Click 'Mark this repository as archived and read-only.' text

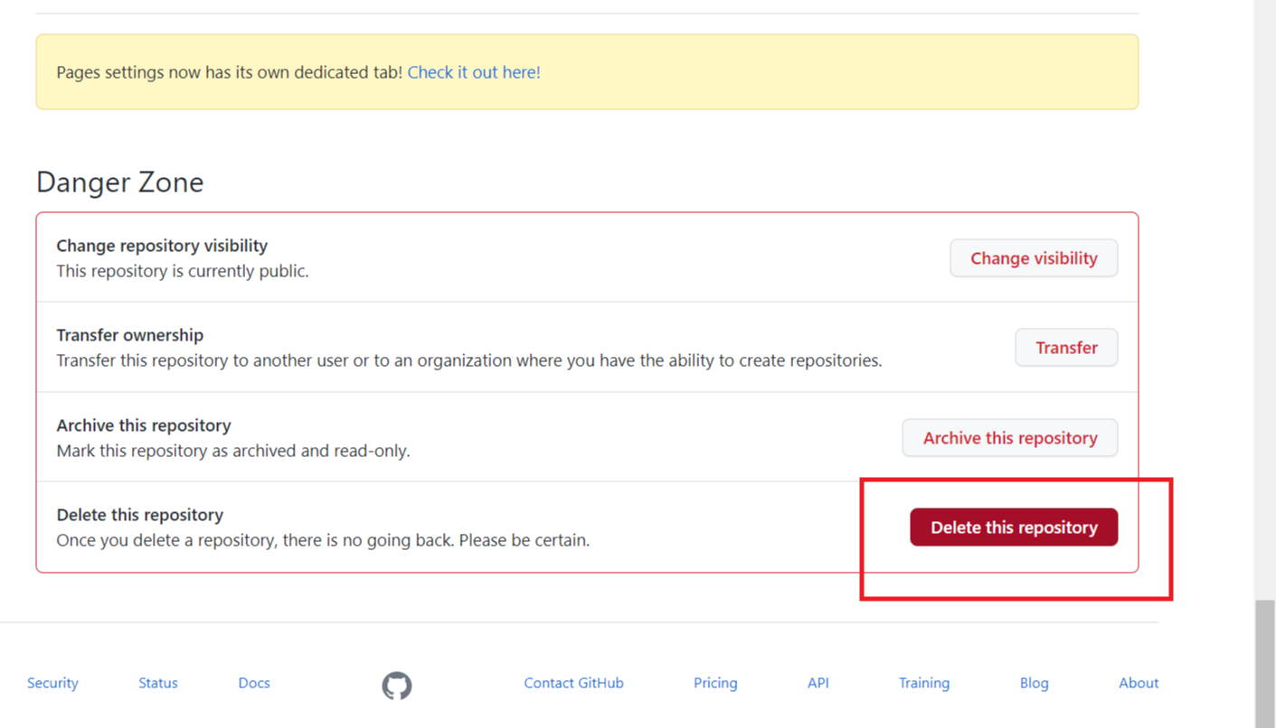233,451
